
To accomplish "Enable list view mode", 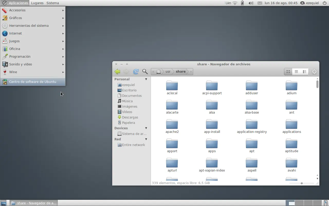I will [296, 71].
